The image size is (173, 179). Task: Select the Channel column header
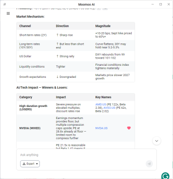(x=25, y=26)
